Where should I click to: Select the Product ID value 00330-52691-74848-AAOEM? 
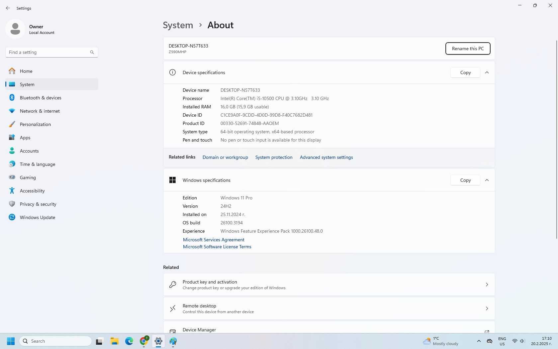[250, 123]
